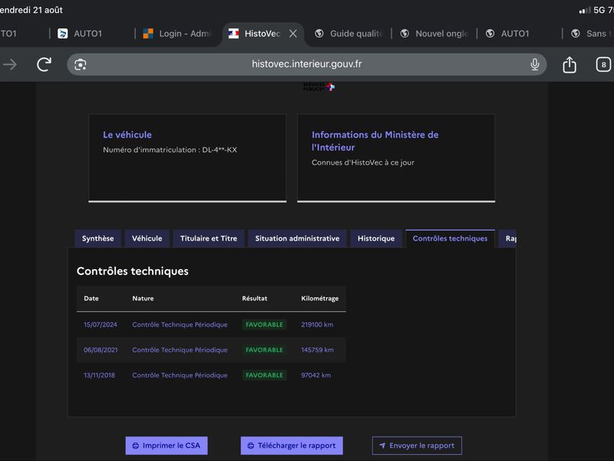Click Contrôle Technique Périodique in the 13/11/2018 row

click(x=180, y=375)
